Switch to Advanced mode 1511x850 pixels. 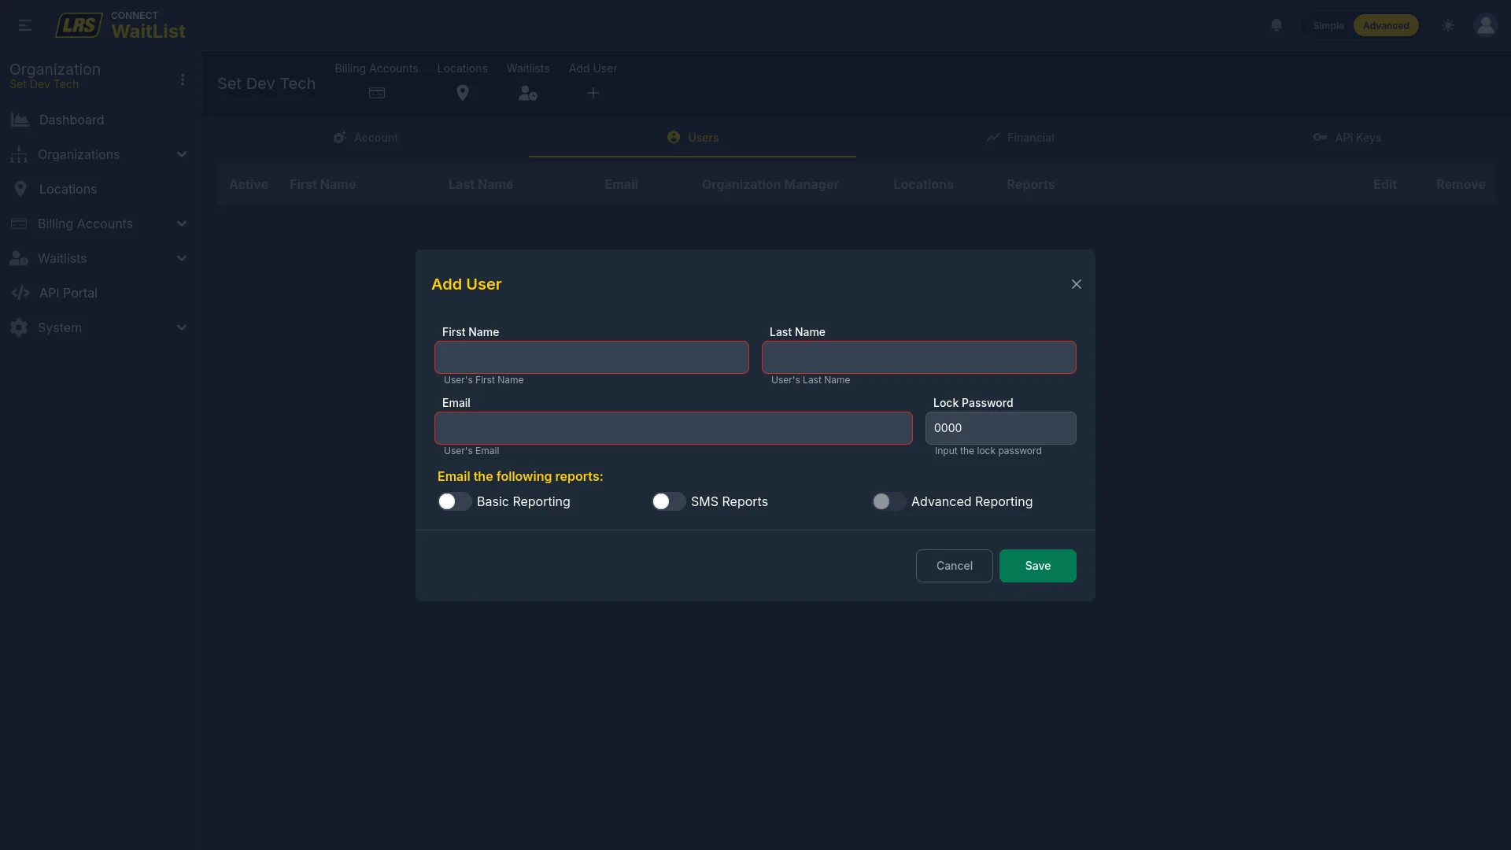pyautogui.click(x=1386, y=25)
